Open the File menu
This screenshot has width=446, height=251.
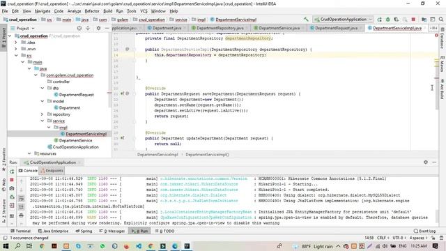pos(5,11)
